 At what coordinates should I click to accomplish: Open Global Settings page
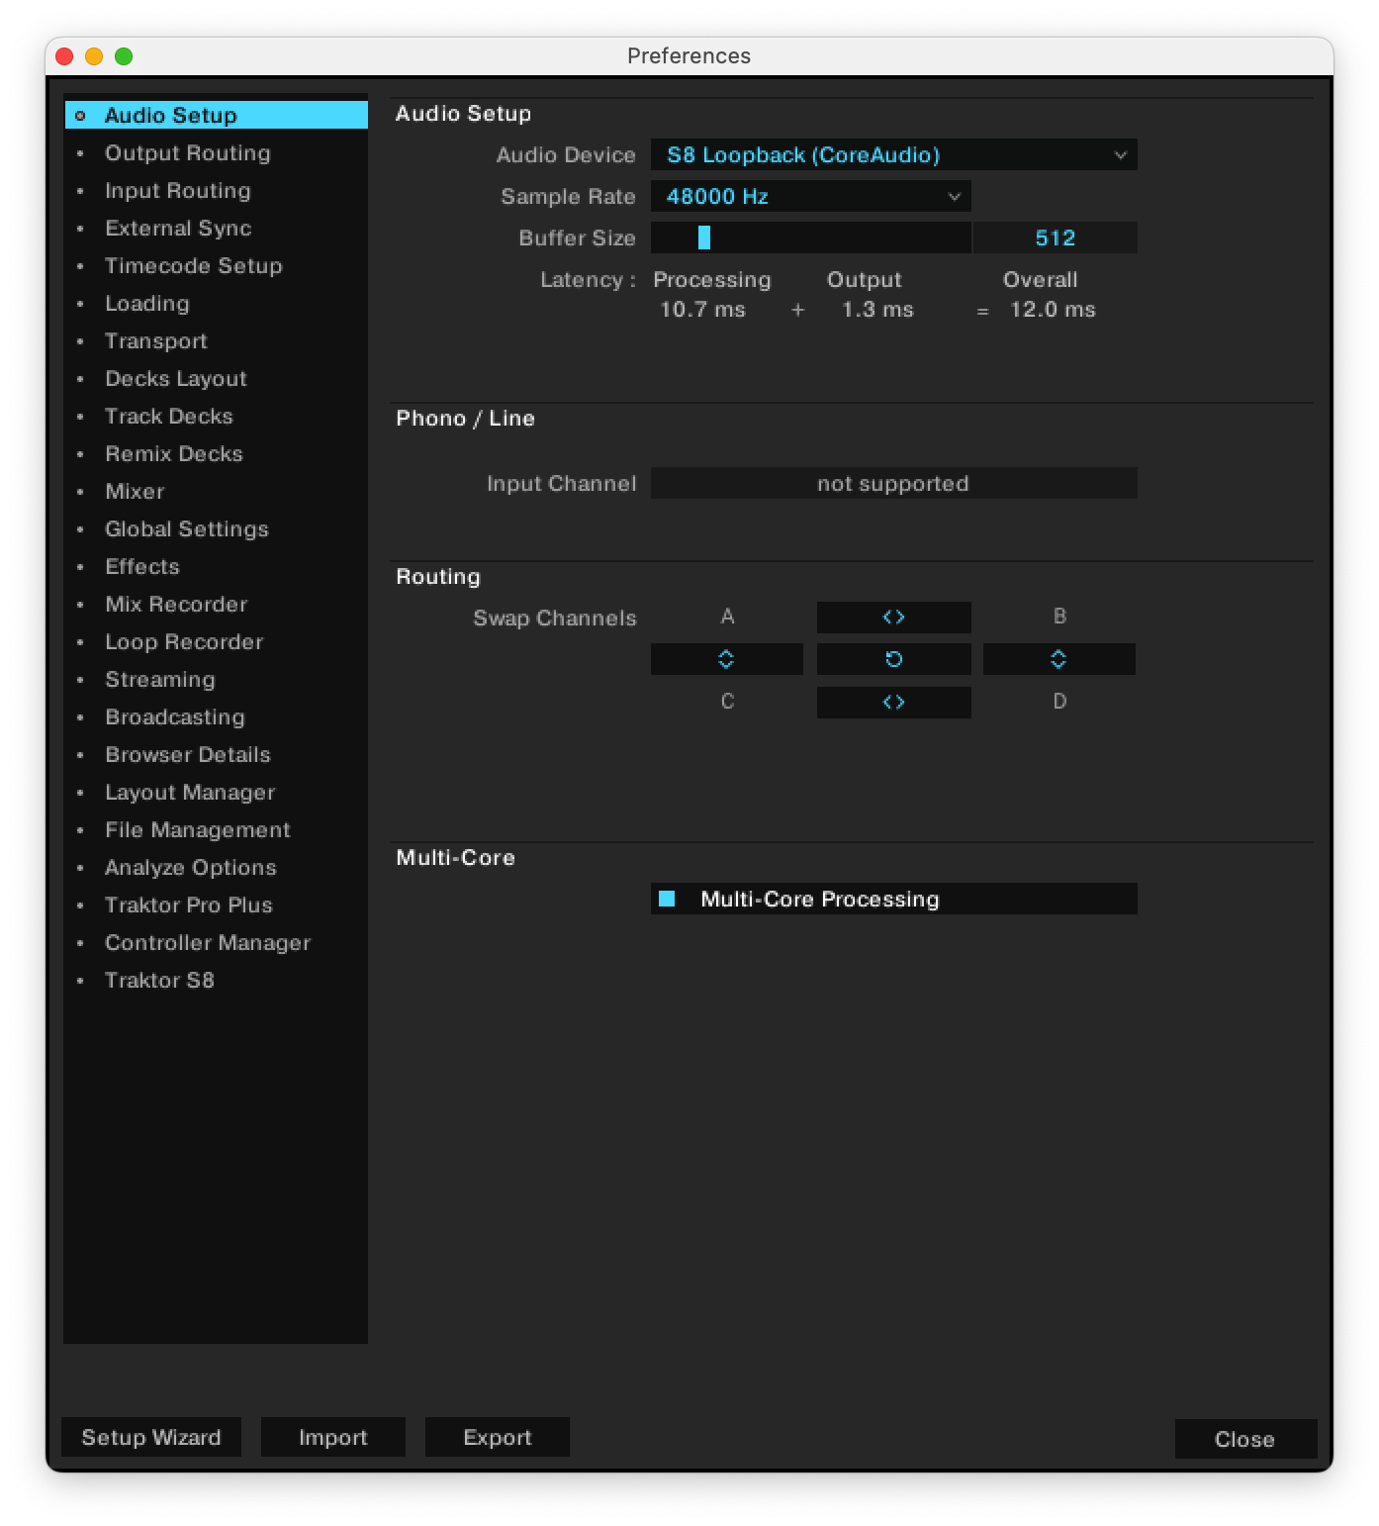click(216, 528)
